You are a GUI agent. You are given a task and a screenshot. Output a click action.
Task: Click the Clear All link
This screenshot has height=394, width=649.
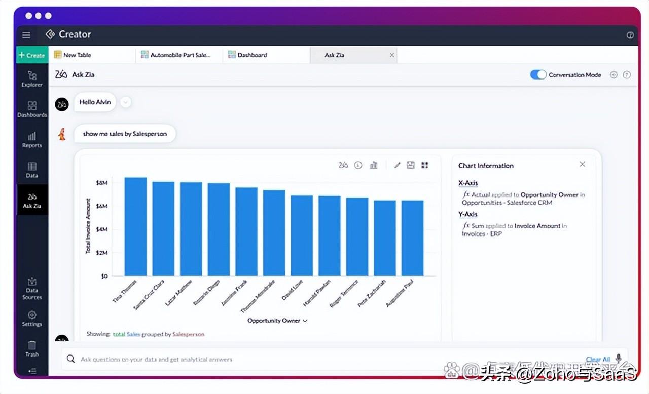pos(598,360)
